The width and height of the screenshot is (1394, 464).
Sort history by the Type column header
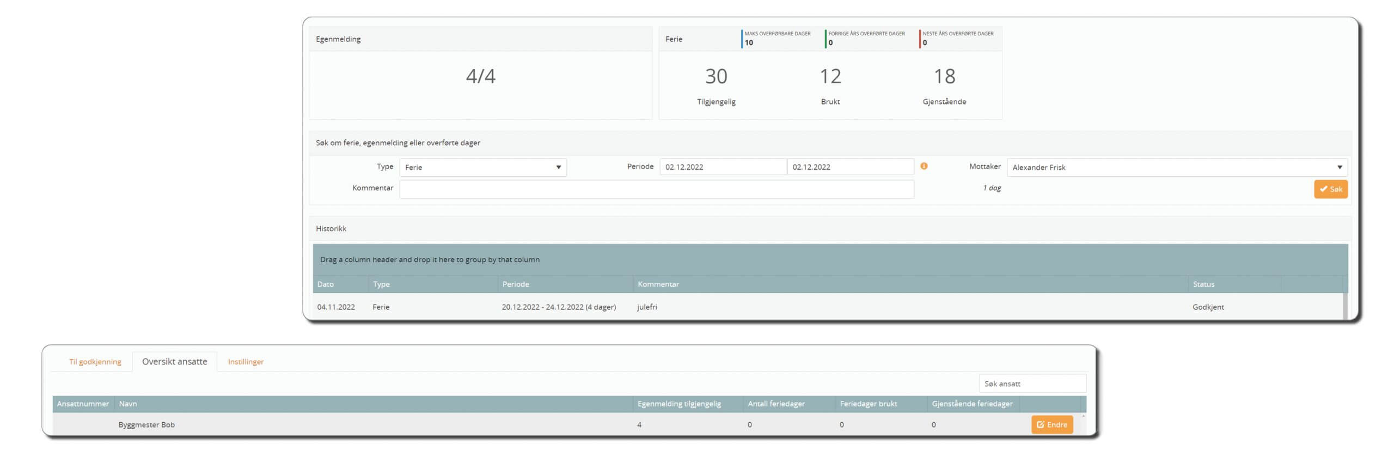click(433, 284)
